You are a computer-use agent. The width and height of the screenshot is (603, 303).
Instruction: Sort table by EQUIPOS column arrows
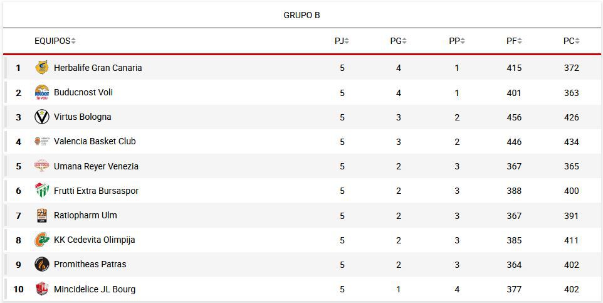(73, 41)
